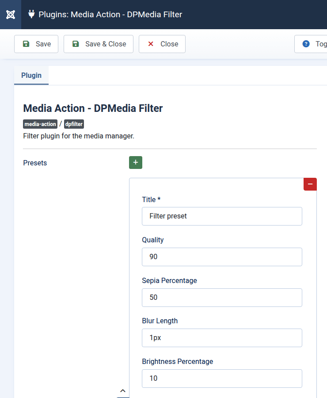
Task: Remove the preset using the red minus
Action: pyautogui.click(x=310, y=184)
